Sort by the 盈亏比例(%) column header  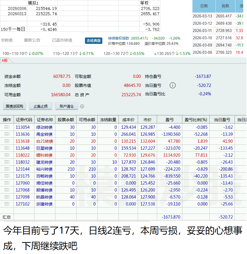[x=196, y=120]
